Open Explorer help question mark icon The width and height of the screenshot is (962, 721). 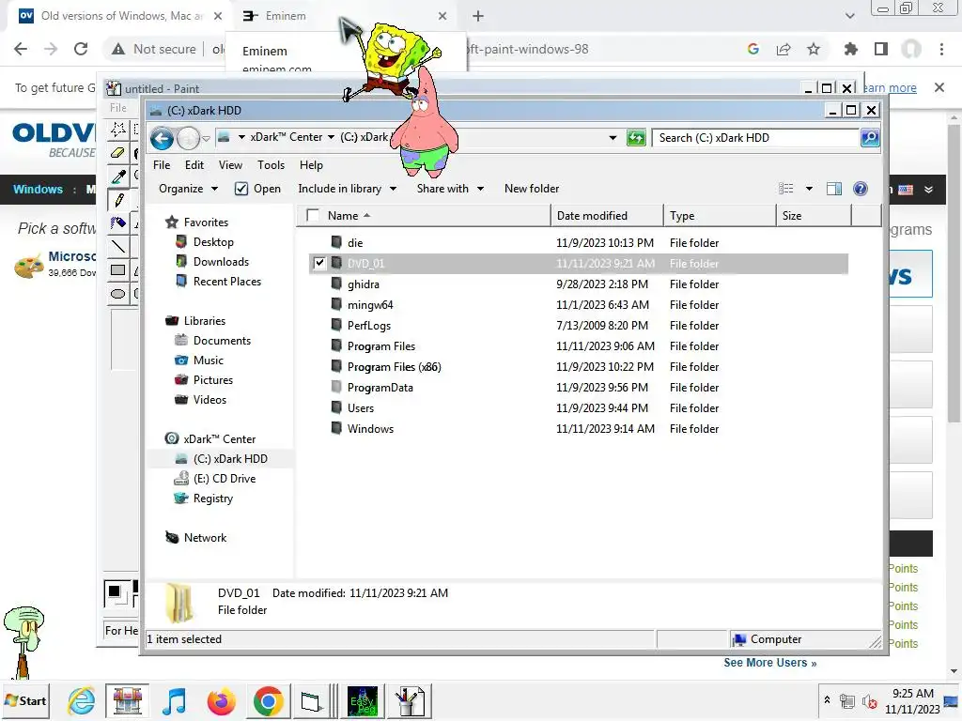coord(861,189)
